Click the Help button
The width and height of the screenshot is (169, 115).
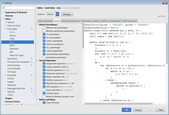[x=161, y=110]
